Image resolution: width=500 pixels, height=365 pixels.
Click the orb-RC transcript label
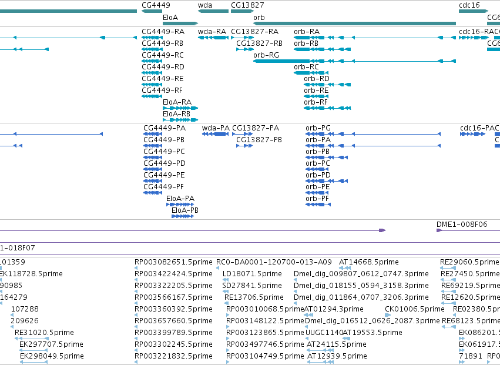pos(307,67)
